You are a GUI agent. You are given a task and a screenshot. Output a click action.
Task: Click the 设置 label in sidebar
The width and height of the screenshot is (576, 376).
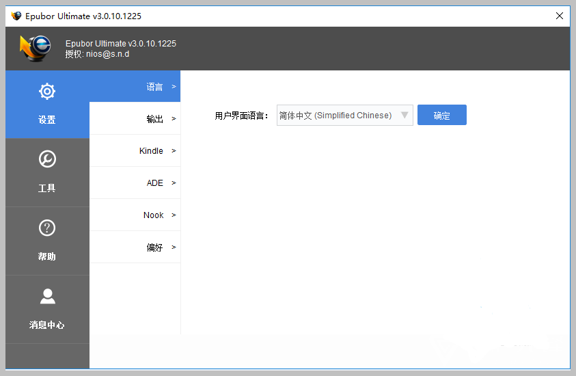point(47,120)
